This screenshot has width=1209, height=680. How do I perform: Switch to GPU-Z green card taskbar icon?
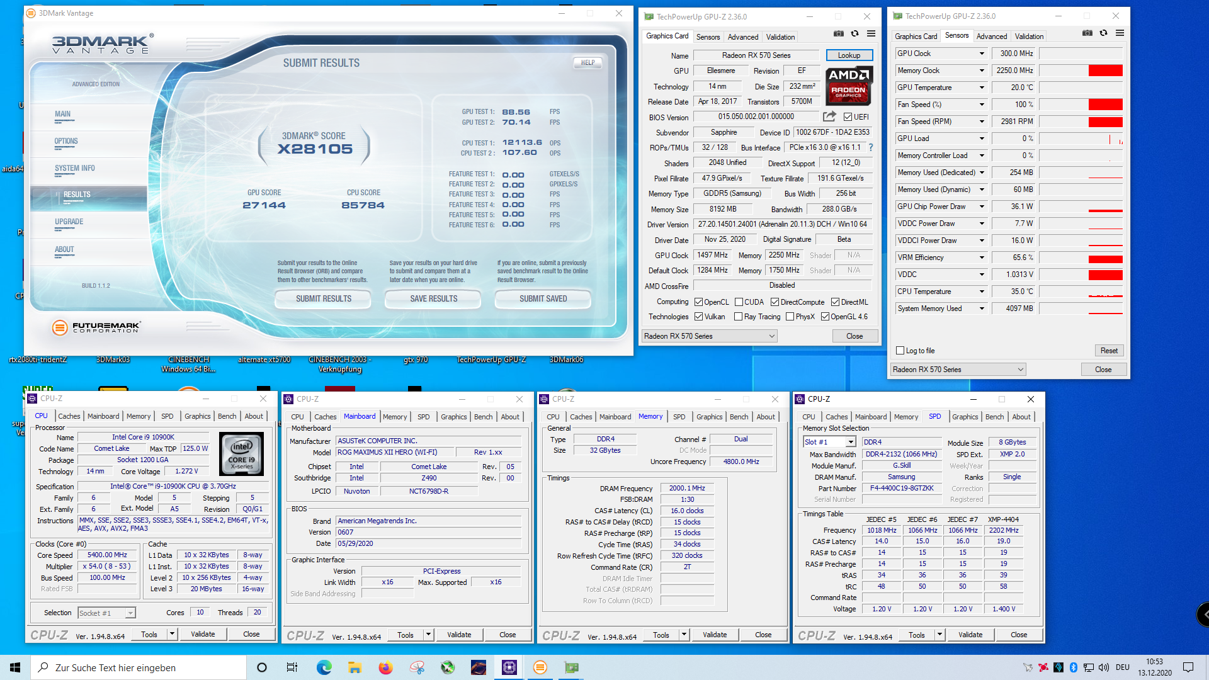point(571,667)
